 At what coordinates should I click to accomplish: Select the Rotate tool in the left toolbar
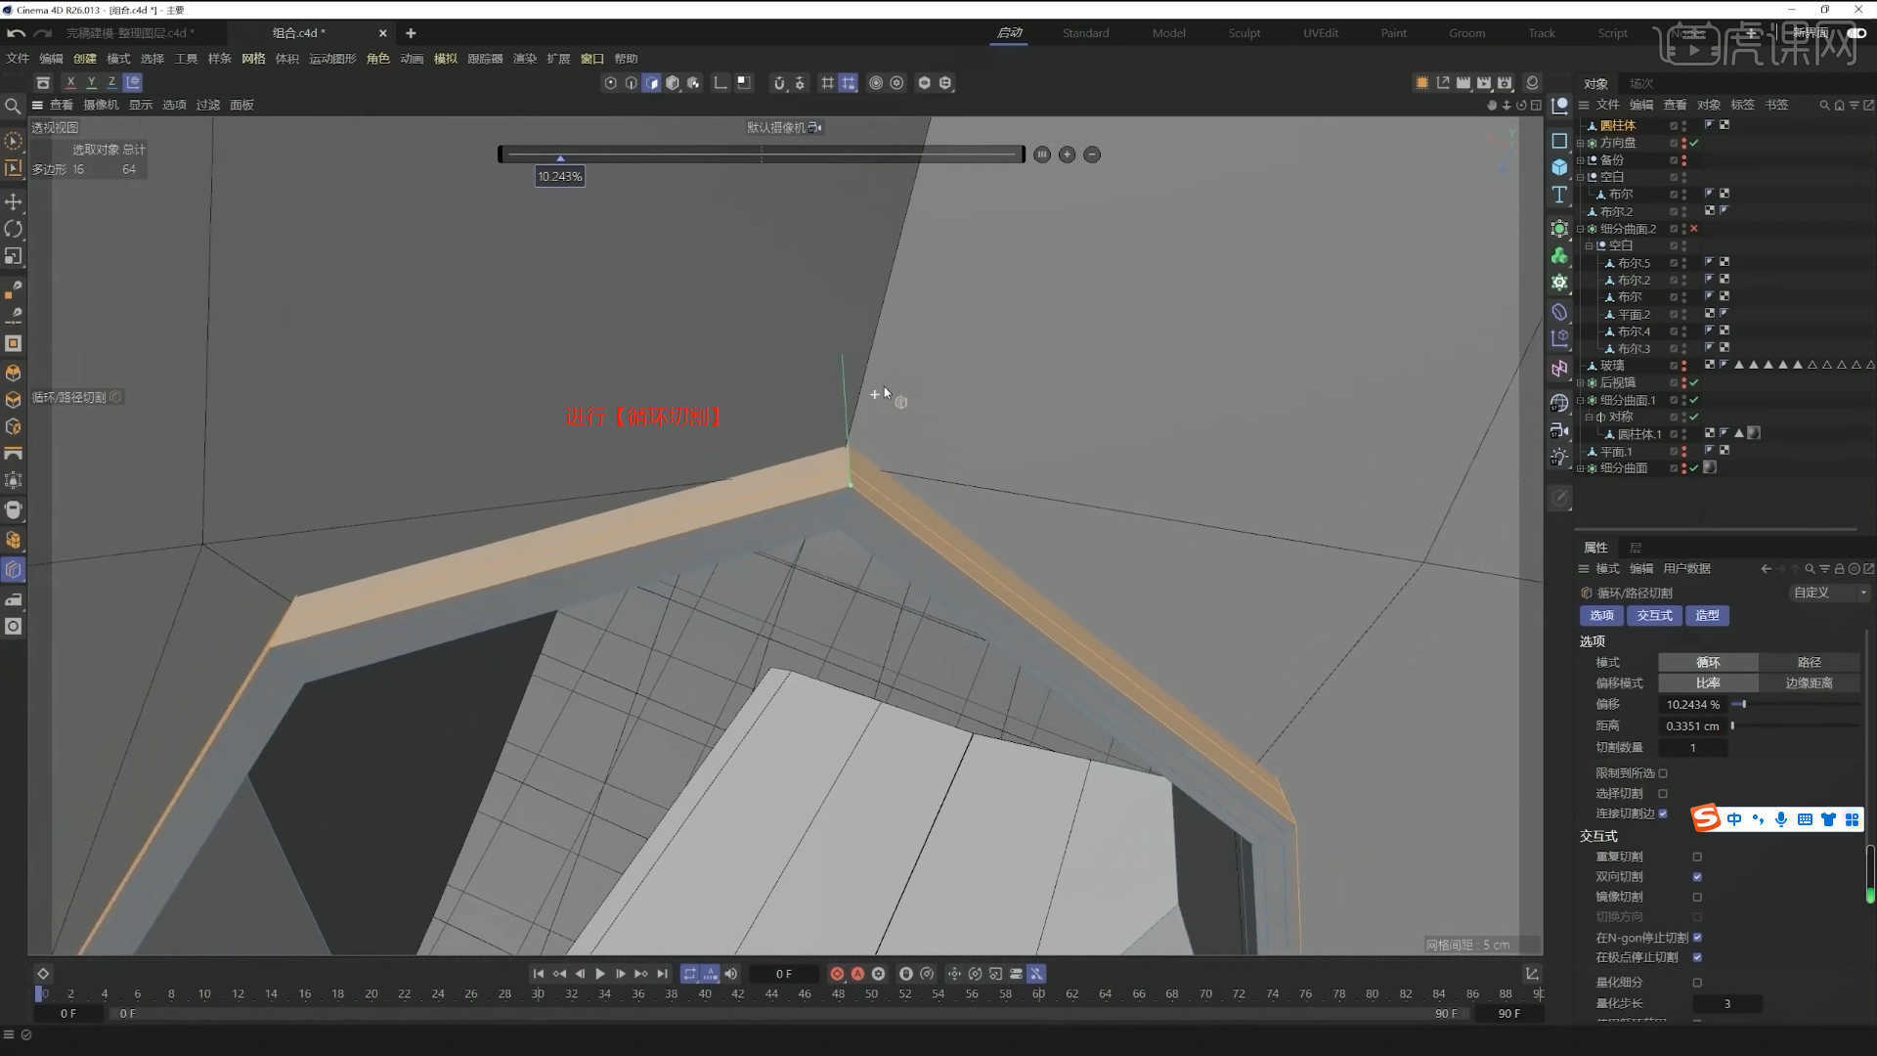click(14, 229)
